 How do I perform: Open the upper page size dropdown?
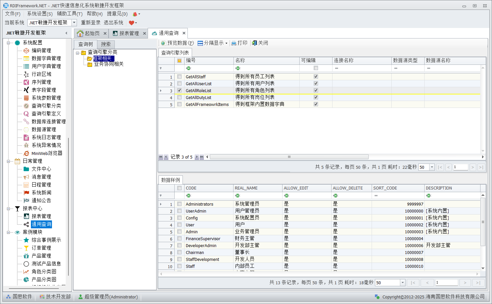(x=432, y=167)
